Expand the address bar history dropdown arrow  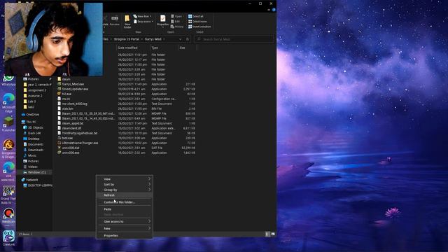click(x=181, y=39)
